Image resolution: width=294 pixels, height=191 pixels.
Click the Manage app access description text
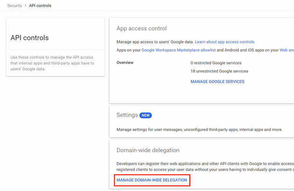[x=155, y=42]
